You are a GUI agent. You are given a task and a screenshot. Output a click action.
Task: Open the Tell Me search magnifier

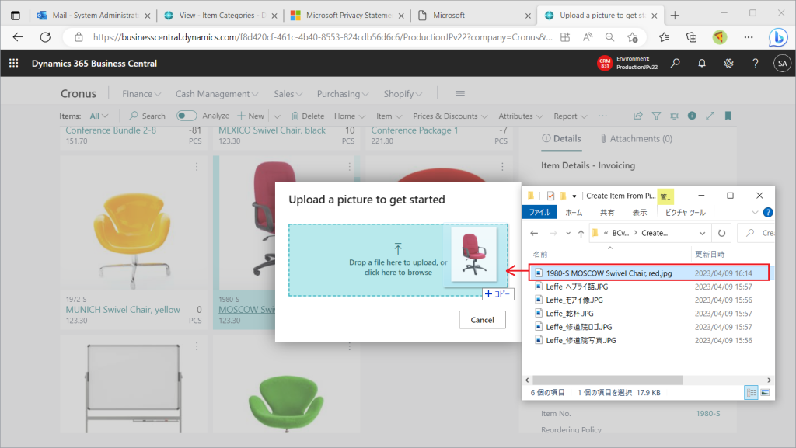point(676,64)
